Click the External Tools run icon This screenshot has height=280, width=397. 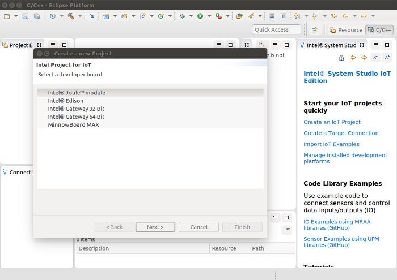point(218,16)
